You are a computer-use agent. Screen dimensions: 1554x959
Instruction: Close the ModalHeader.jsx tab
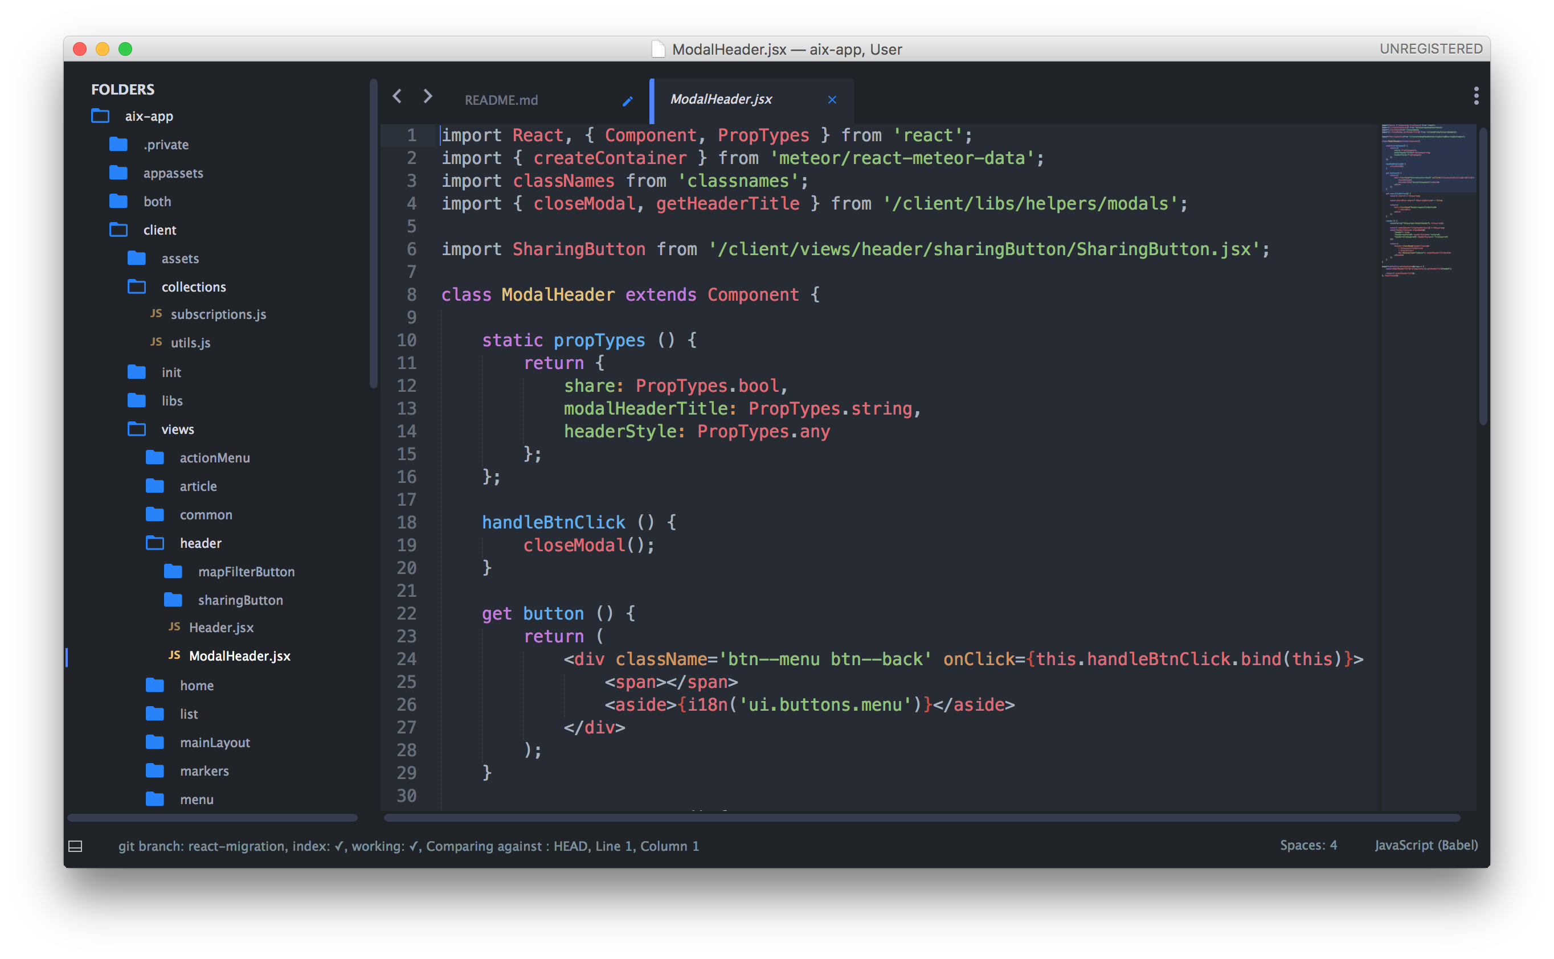pyautogui.click(x=832, y=99)
